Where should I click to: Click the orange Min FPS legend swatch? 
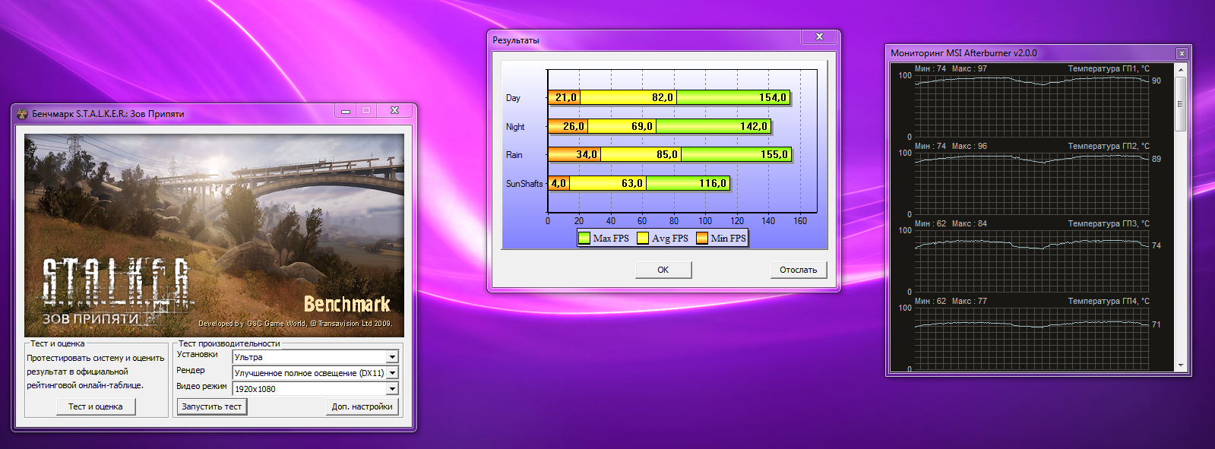point(702,238)
